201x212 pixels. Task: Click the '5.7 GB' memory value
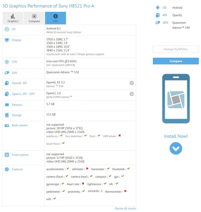(50, 104)
